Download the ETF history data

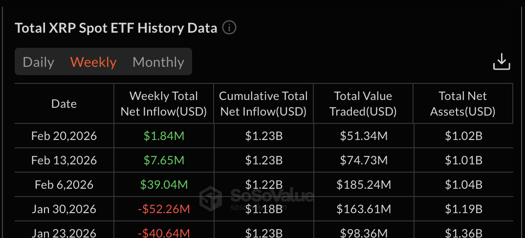(x=502, y=62)
